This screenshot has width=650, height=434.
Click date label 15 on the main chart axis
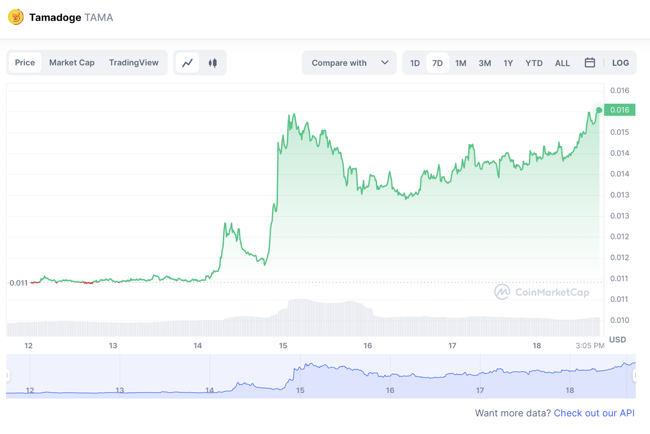[283, 346]
